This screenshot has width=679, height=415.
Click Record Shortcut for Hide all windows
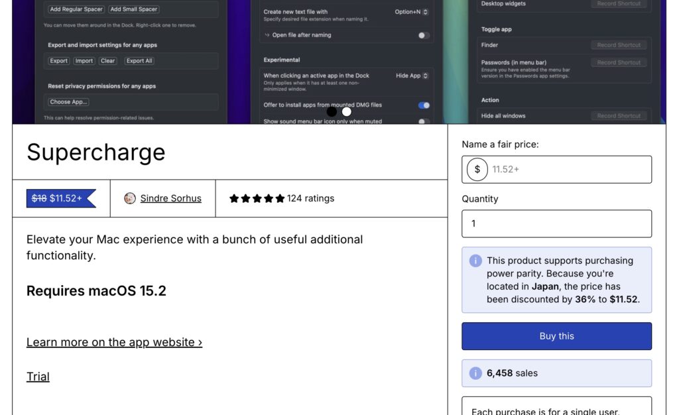point(619,116)
